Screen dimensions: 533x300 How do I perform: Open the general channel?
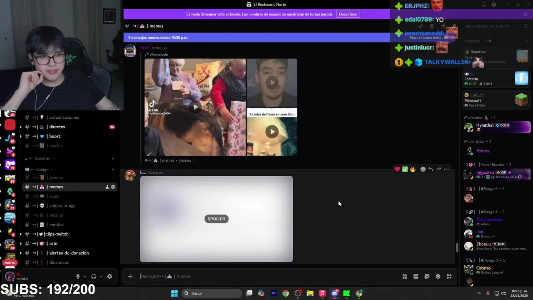(70, 177)
